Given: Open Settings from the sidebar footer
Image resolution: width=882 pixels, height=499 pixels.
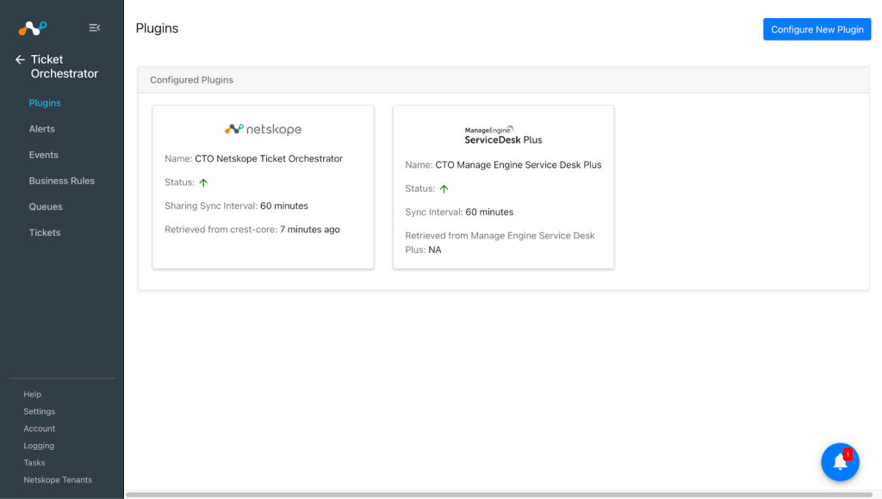Looking at the screenshot, I should coord(40,411).
